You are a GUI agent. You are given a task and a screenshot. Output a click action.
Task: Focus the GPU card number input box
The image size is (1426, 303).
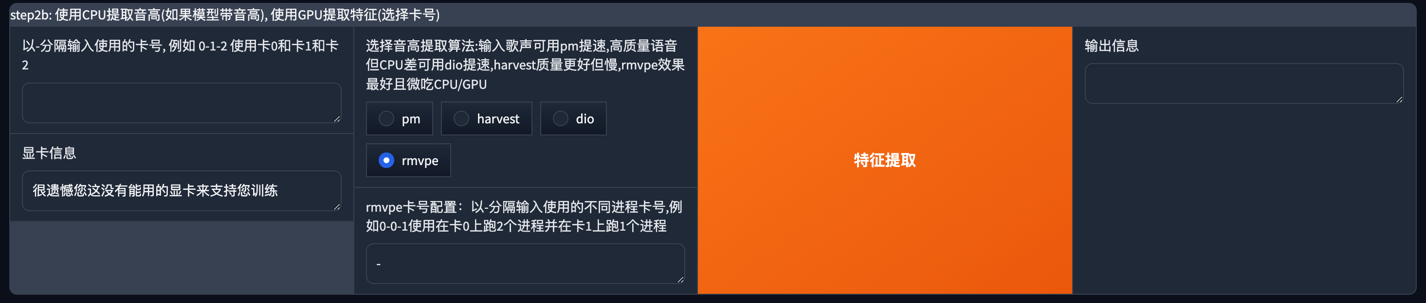[x=182, y=102]
